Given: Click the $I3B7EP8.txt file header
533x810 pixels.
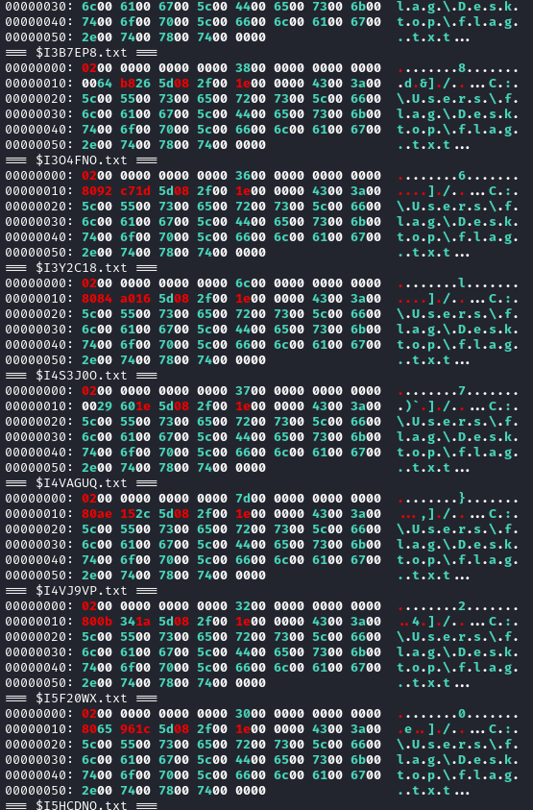Looking at the screenshot, I should click(x=81, y=53).
